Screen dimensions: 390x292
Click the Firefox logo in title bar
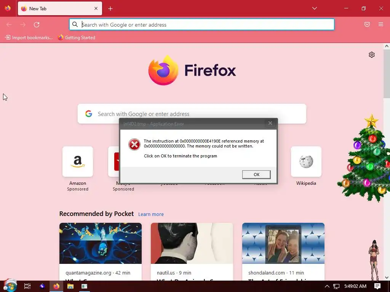[8, 8]
